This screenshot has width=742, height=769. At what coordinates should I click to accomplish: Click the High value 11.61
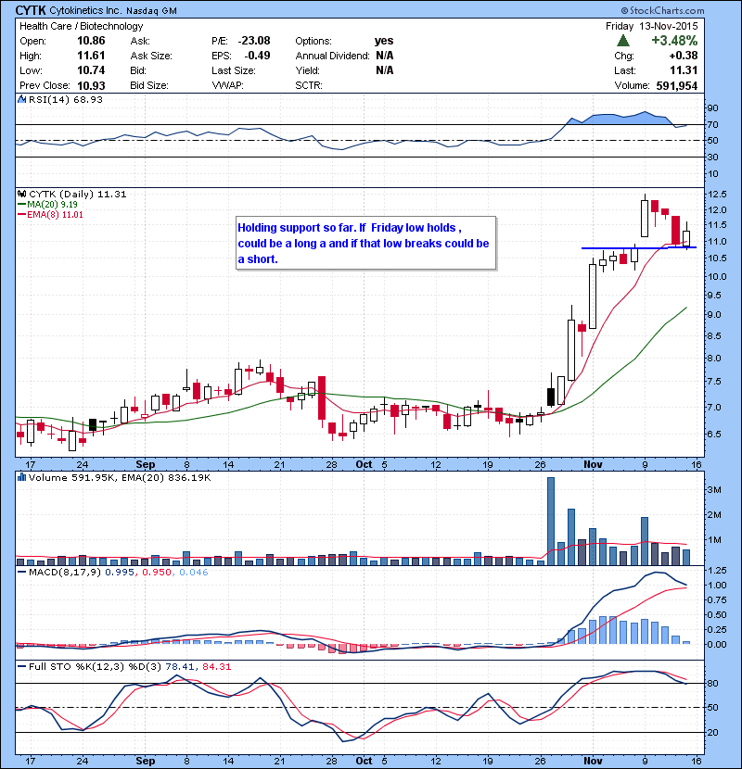click(91, 56)
